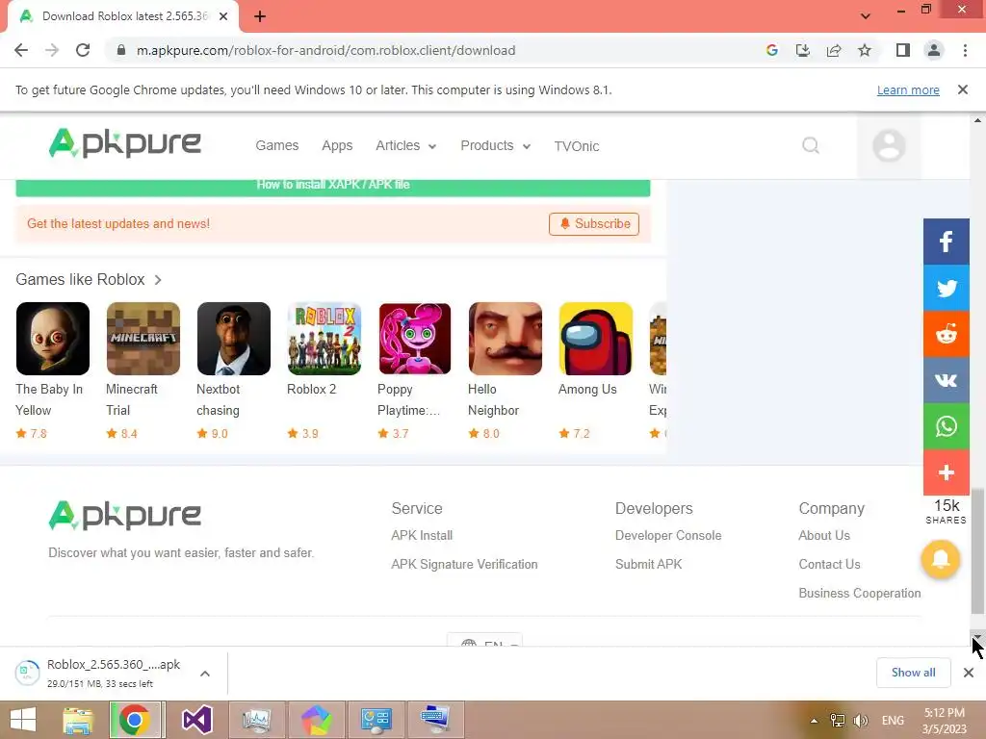Click the yellow notification bell button
Screen dimensions: 986x739
click(x=940, y=559)
